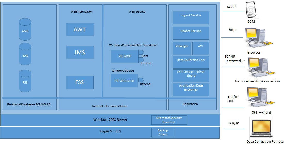Click the https protocol label

click(233, 30)
